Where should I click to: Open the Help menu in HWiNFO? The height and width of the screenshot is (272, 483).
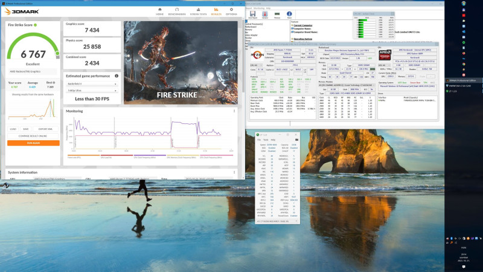pos(268,8)
